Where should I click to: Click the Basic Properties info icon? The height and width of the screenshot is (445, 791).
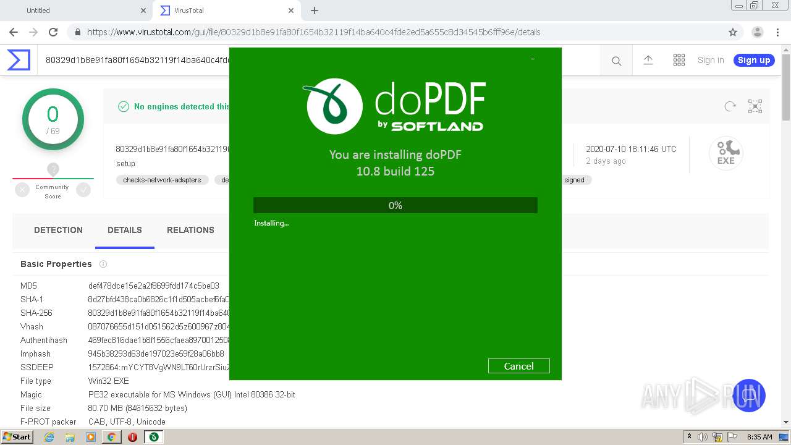[x=103, y=264]
